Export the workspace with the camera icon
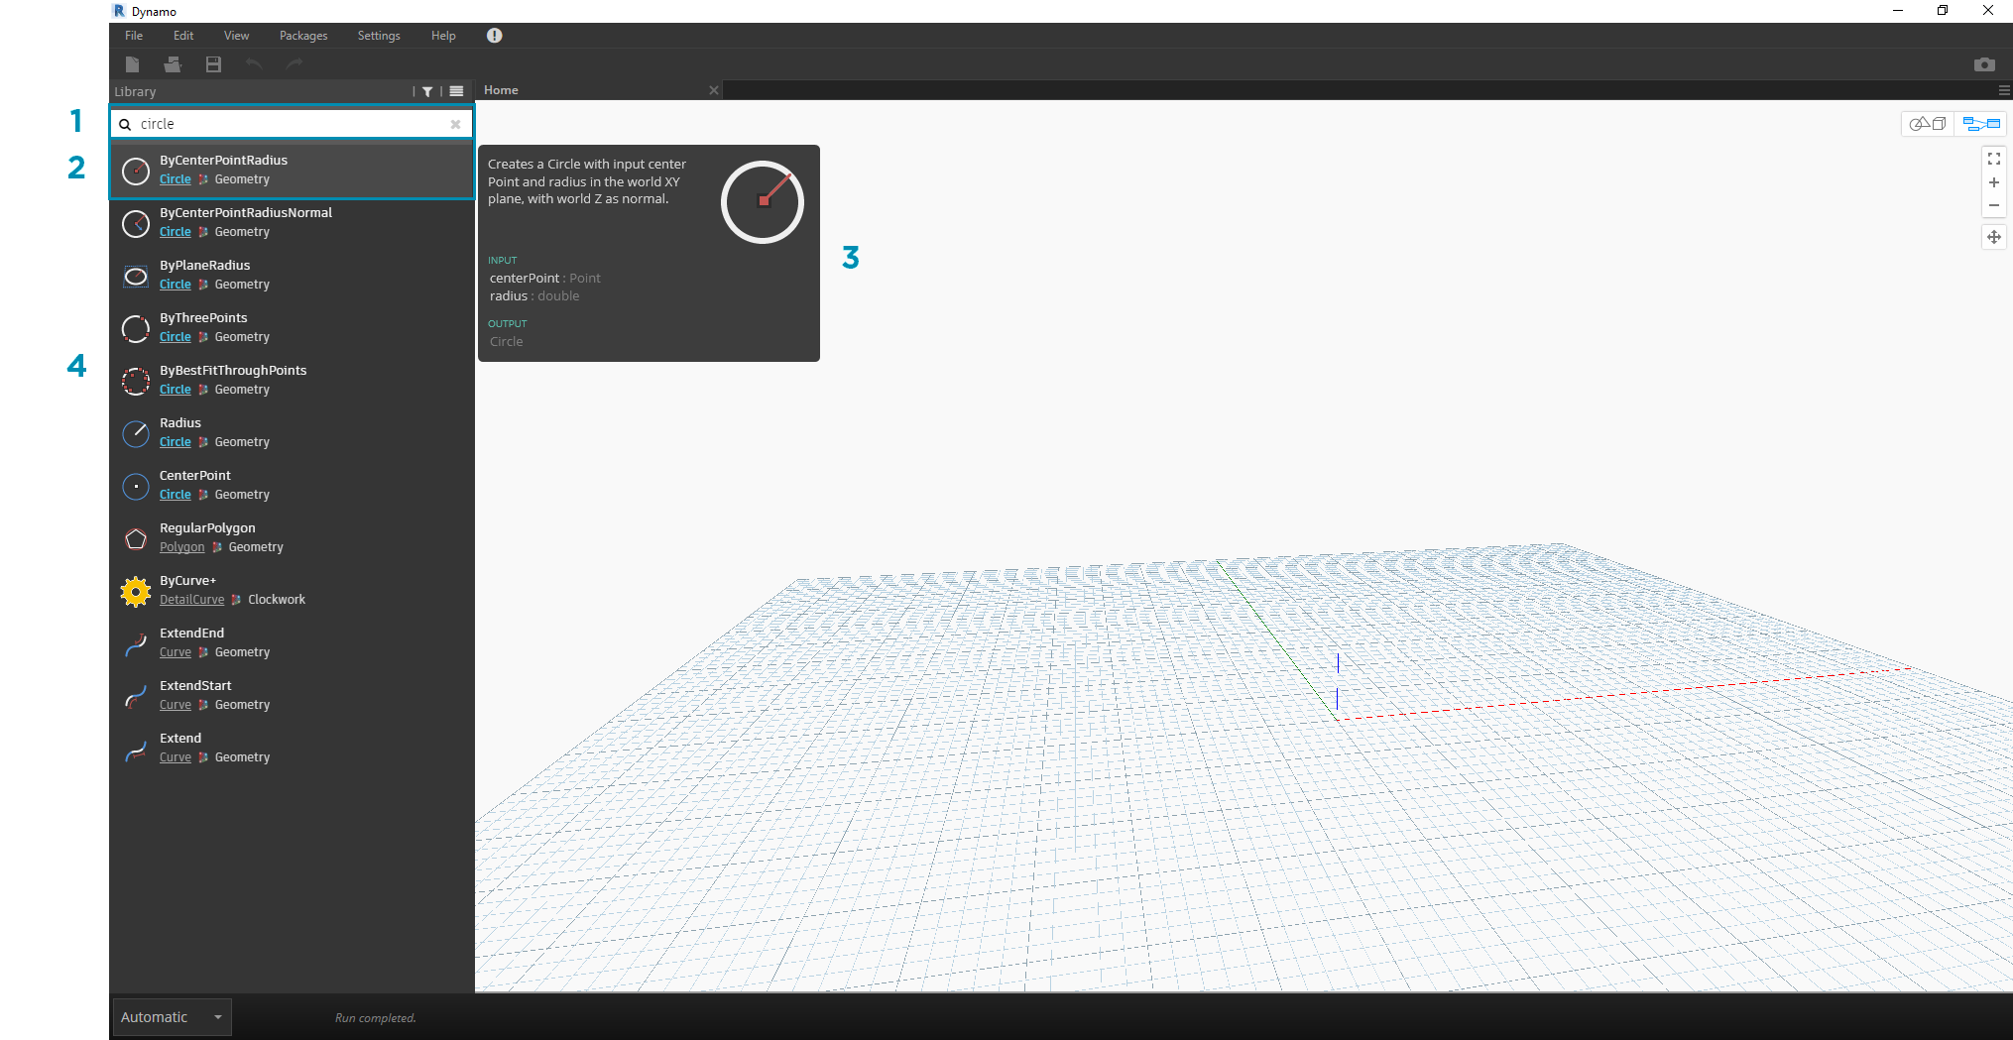This screenshot has height=1040, width=2013. (x=1983, y=64)
